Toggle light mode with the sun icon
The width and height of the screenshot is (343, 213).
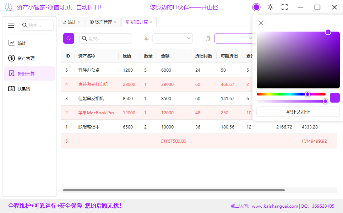click(x=270, y=7)
